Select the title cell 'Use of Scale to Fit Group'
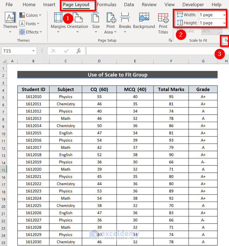Screen dimensions: 229x246 117,75
